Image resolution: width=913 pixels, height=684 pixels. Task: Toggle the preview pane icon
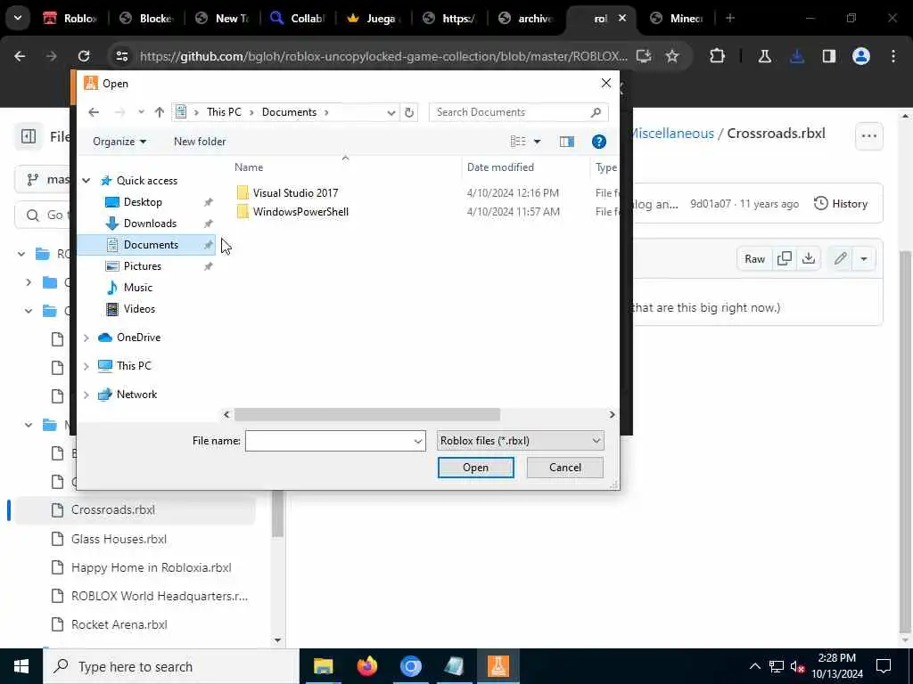tap(566, 142)
